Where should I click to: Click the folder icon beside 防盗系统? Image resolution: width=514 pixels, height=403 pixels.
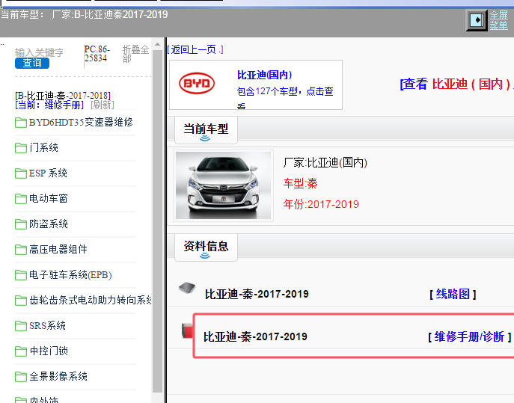coord(21,224)
